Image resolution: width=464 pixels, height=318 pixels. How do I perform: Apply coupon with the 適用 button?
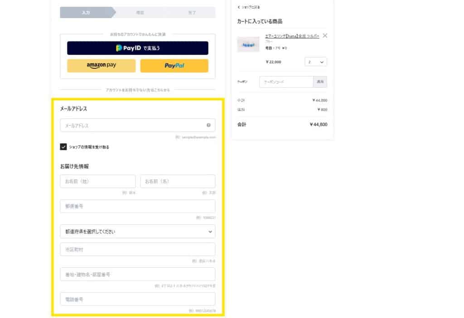click(320, 82)
